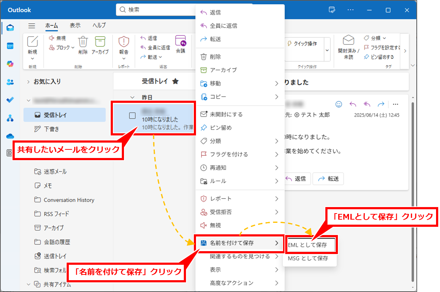Switch to the ホーム tab
The width and height of the screenshot is (440, 292).
point(52,26)
